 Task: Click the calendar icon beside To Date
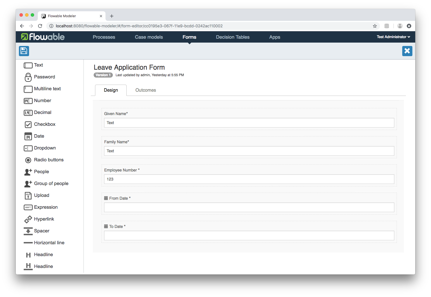coord(106,226)
